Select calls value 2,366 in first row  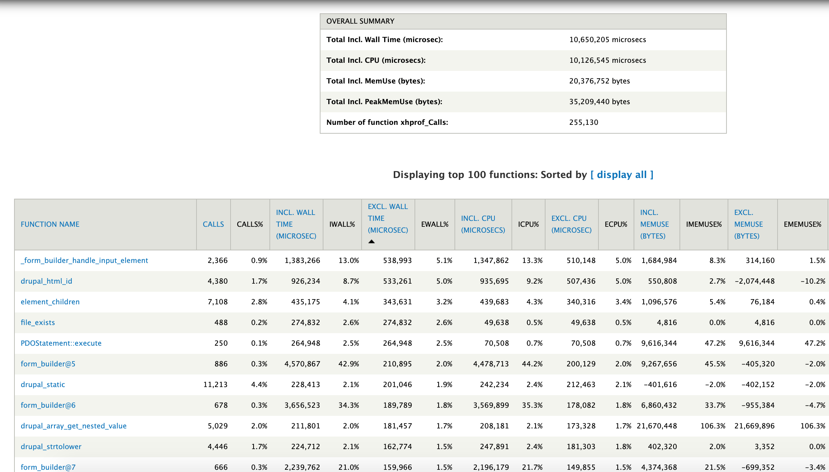pyautogui.click(x=218, y=260)
